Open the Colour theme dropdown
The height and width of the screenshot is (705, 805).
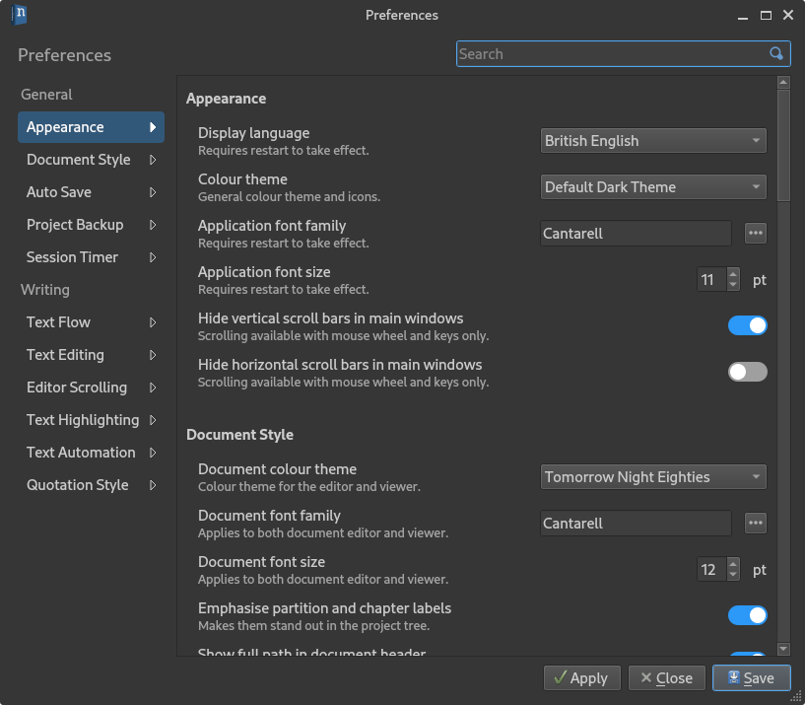point(653,187)
